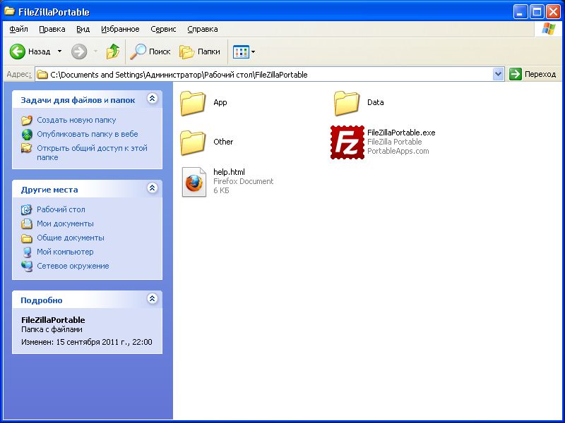
Task: Click the FileZillaPortable title bar folder icon
Action: (x=9, y=11)
